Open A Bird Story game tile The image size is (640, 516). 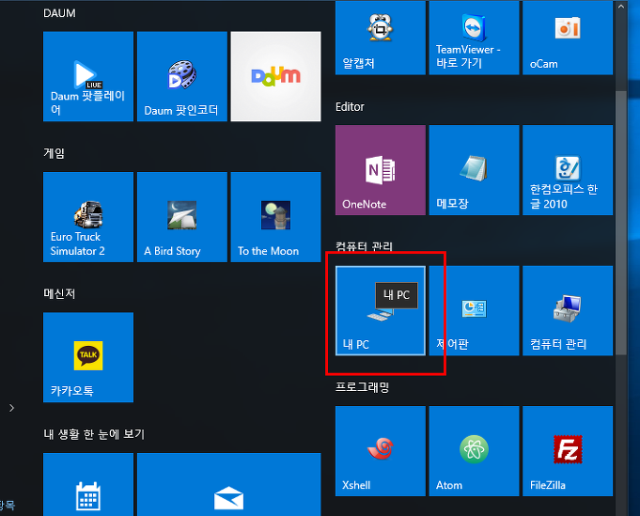(182, 217)
